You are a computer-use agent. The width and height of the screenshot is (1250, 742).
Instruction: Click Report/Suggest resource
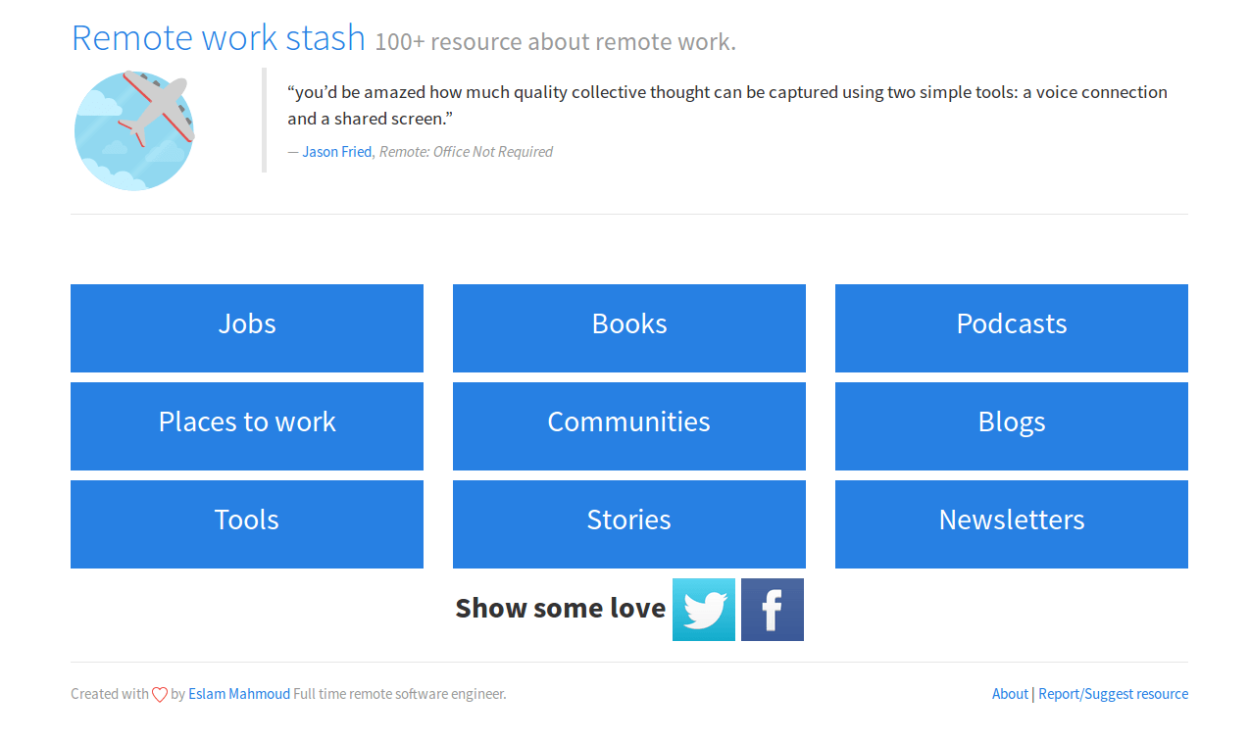(1113, 694)
